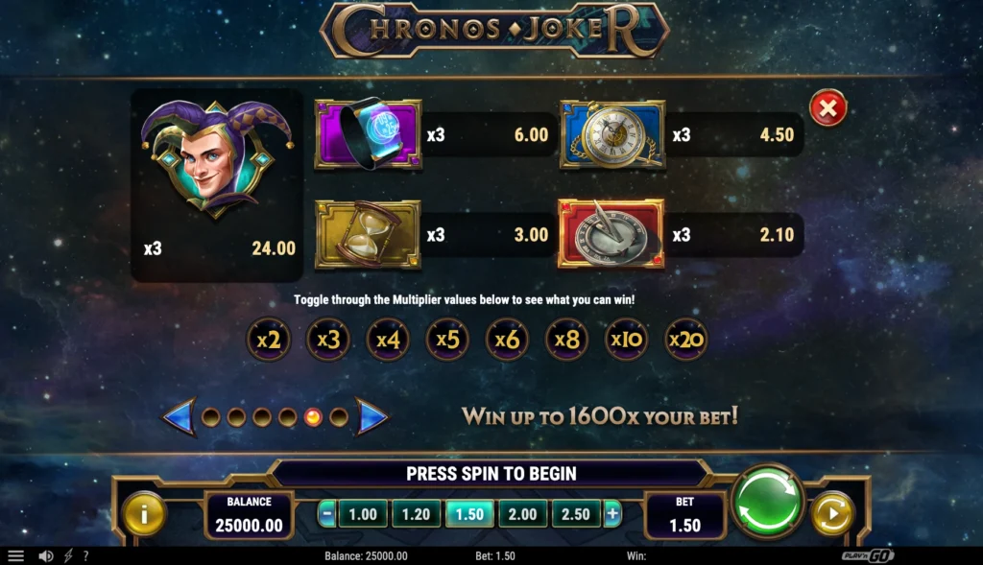Viewport: 983px width, 565px height.
Task: Go to previous paytable page with left arrow
Action: [x=180, y=416]
